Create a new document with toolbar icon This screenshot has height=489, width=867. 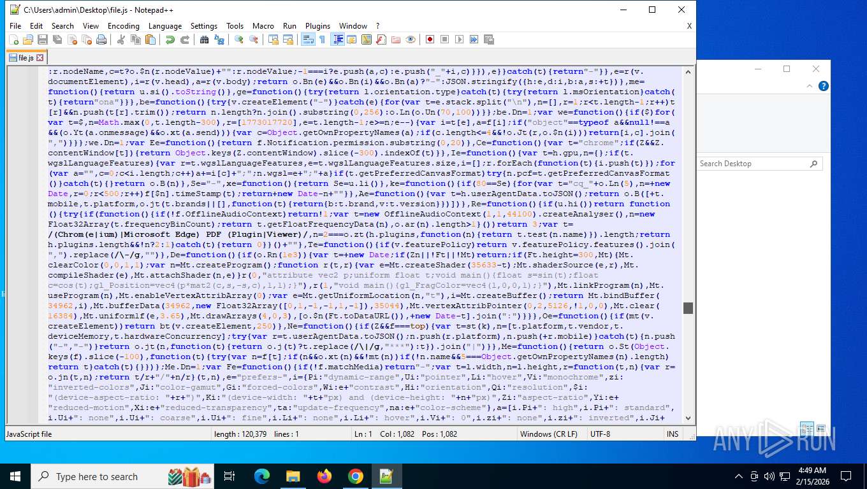click(x=13, y=39)
